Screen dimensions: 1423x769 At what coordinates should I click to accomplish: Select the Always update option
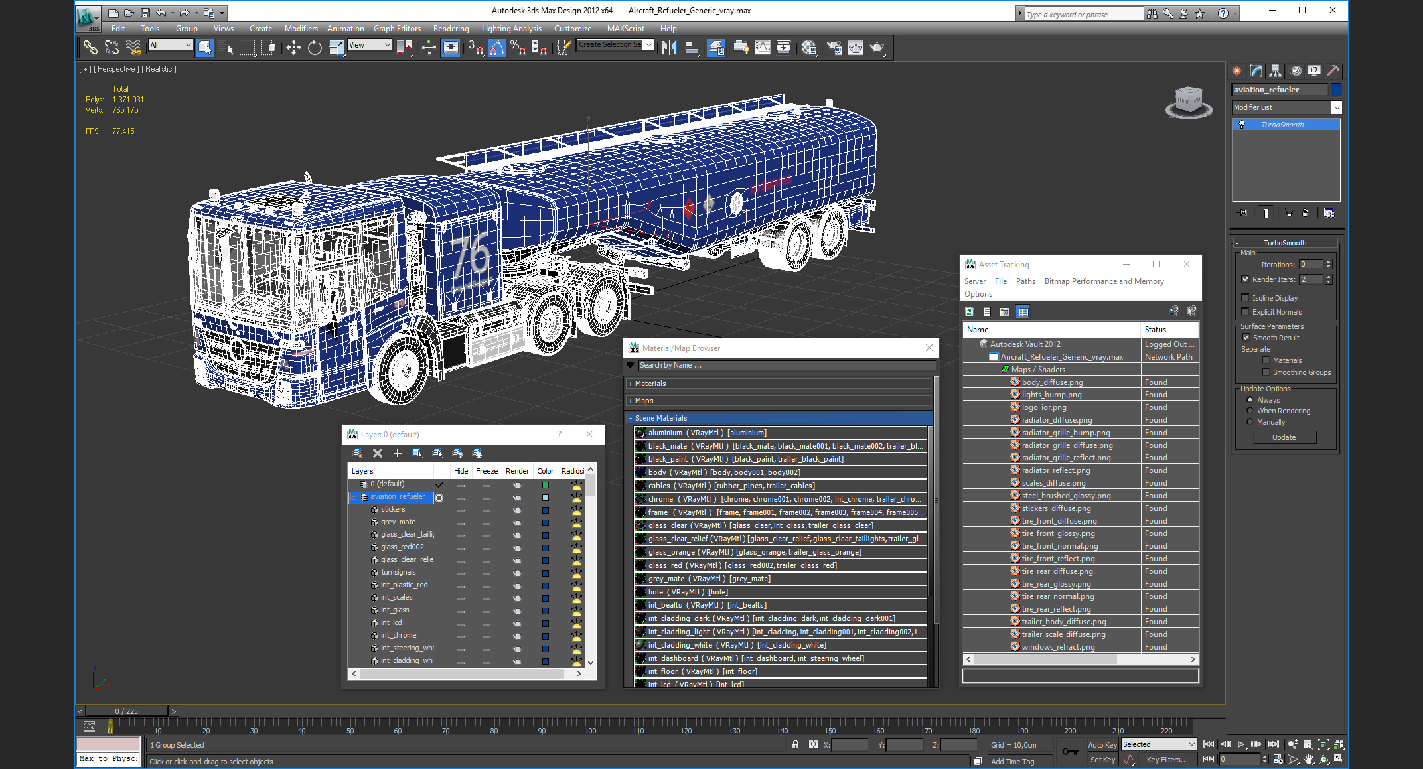click(x=1250, y=400)
